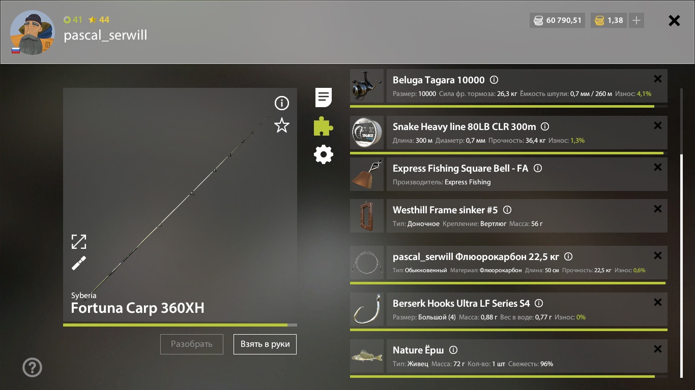Screen dimensions: 695x390
Task: Expand rod preview to fullscreen
Action: tap(79, 242)
